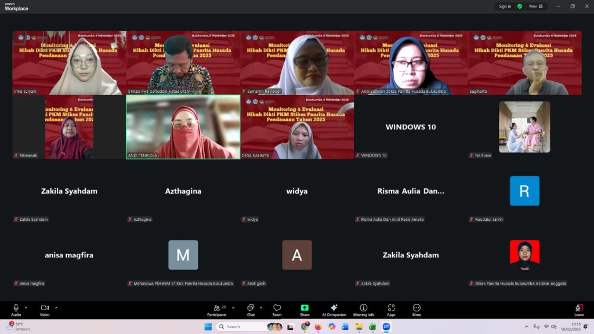This screenshot has height=334, width=594.
Task: Expand the arrow next to Participants
Action: coord(233,307)
